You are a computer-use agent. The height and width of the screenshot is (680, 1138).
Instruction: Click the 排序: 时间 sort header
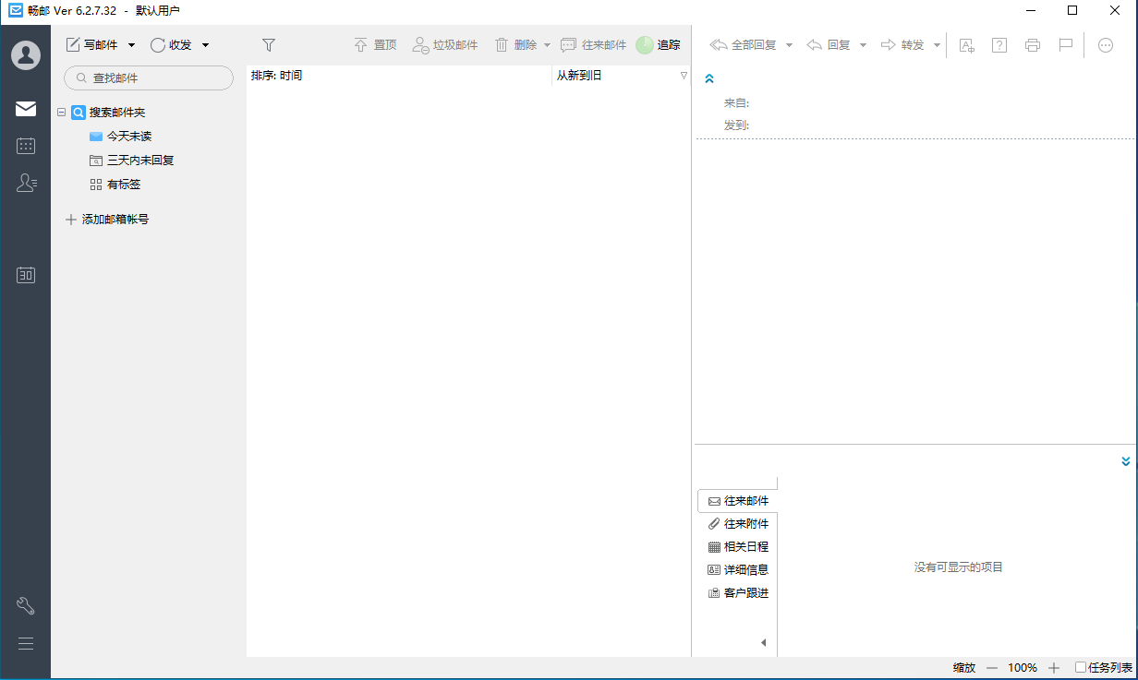276,76
